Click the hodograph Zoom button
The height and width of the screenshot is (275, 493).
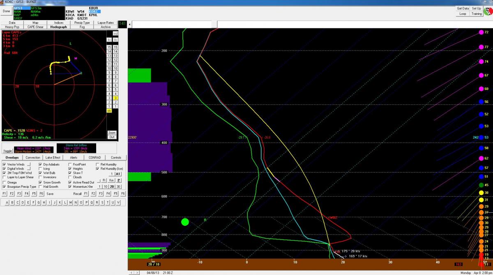coord(112,133)
